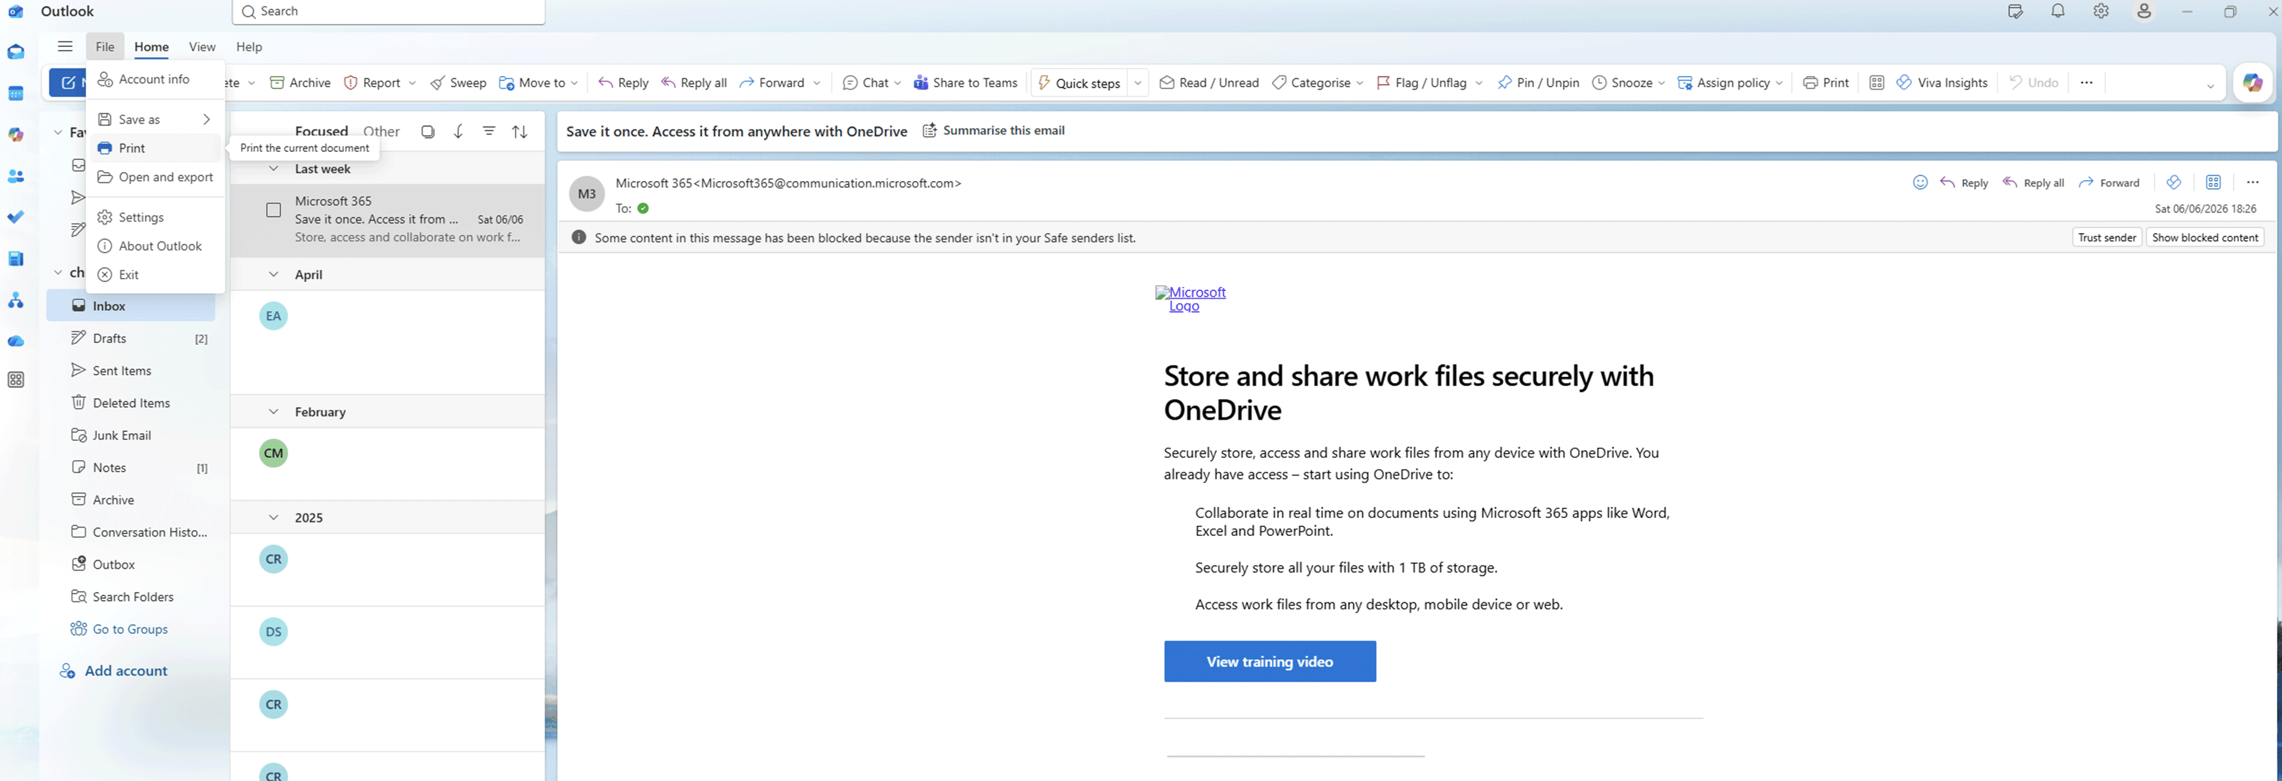Open the Sent Items folder
Screen dimensions: 2282x781
pyautogui.click(x=131, y=371)
